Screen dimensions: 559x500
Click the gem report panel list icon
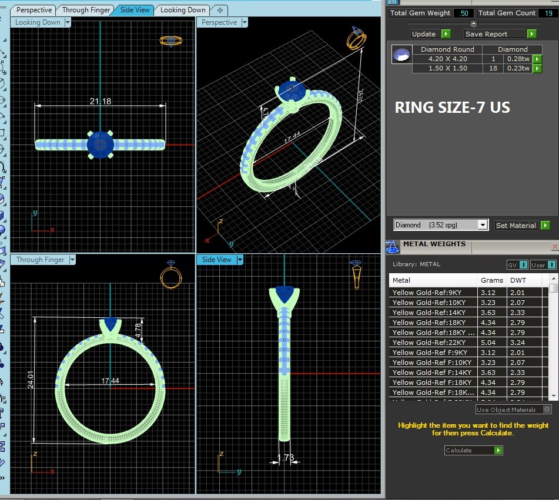393,2
